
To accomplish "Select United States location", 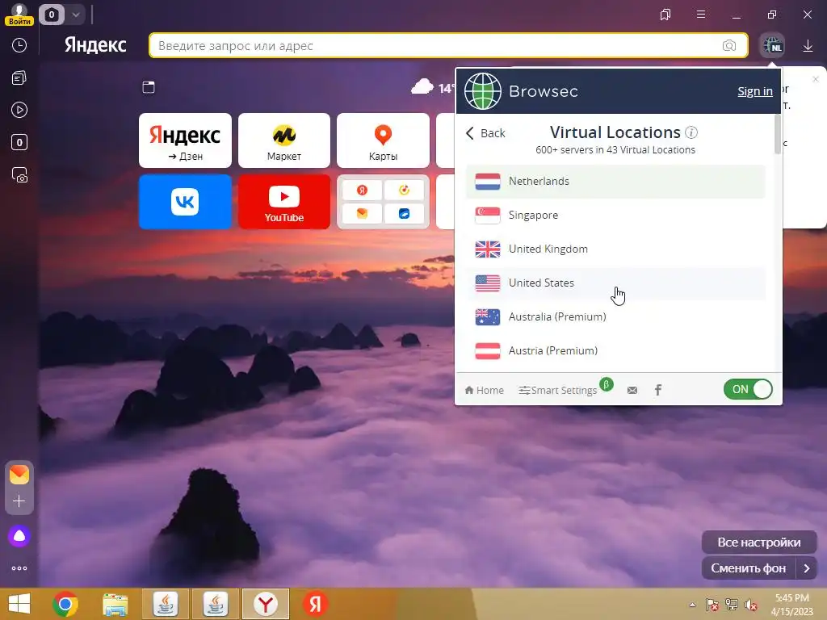I will coord(615,283).
